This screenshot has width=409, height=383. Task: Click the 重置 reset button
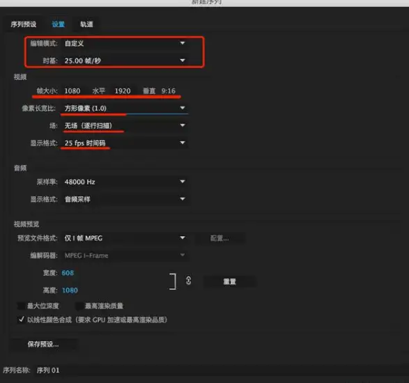click(x=229, y=281)
